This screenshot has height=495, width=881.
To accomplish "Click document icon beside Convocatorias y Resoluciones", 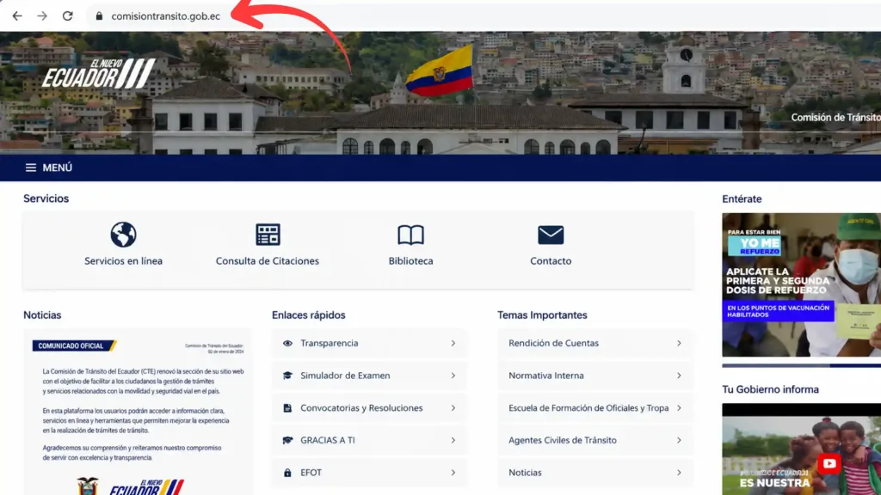I will pos(287,408).
